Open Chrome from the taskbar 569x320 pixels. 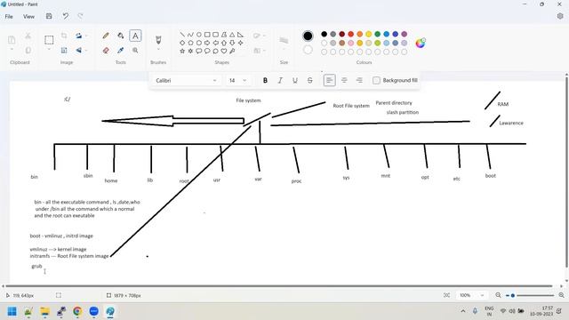[x=77, y=311]
